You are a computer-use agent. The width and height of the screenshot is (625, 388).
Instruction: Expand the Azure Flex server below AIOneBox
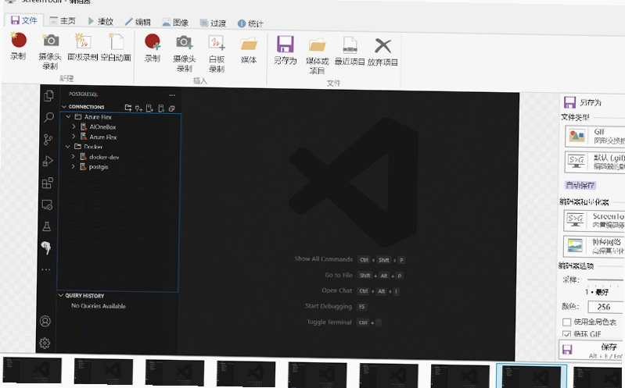tap(74, 136)
